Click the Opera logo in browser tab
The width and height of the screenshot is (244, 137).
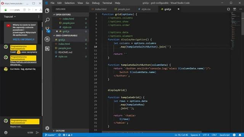pyautogui.click(x=2, y=3)
